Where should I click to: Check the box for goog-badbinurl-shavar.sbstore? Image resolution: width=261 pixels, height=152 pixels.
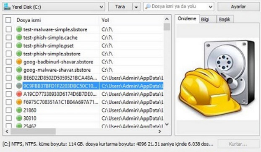[9, 62]
